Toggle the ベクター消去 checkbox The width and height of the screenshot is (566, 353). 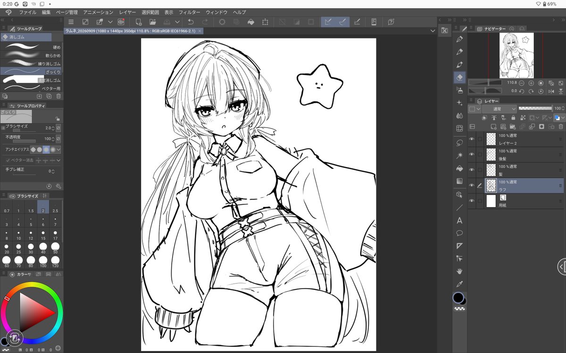(x=8, y=160)
